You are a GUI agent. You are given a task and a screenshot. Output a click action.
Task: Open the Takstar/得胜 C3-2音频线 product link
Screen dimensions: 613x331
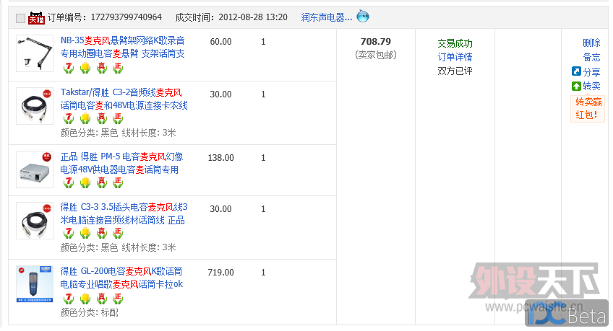(x=124, y=99)
